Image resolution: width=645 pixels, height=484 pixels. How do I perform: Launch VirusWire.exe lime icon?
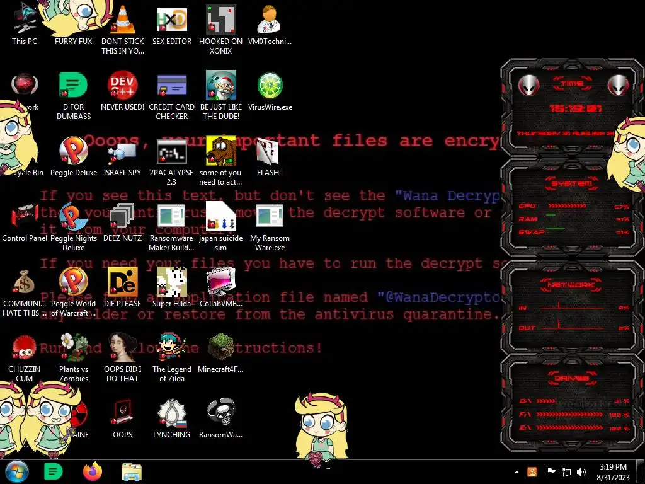click(270, 91)
